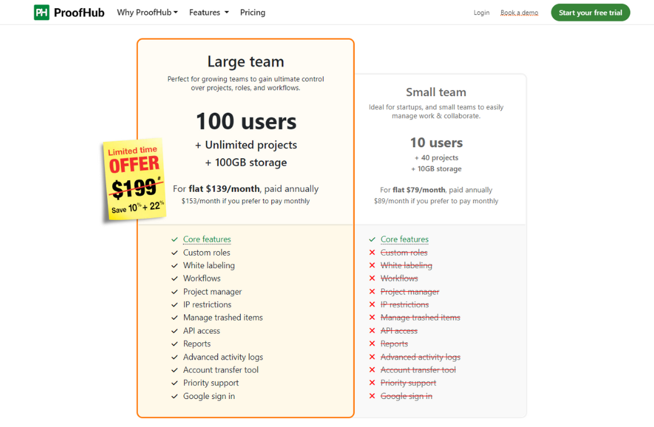Click the red X beside Workflows
This screenshot has width=654, height=427.
point(372,278)
